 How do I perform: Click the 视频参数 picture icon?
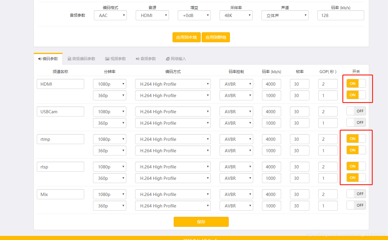(x=107, y=59)
